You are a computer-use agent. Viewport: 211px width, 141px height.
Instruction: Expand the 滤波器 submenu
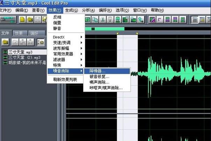66,59
